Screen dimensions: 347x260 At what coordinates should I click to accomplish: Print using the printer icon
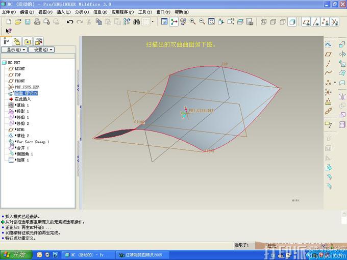[x=37, y=21]
